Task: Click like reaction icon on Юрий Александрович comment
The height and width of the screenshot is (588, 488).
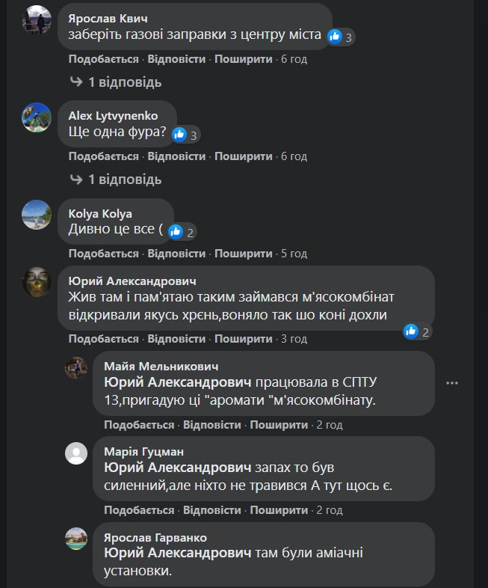Action: (411, 331)
